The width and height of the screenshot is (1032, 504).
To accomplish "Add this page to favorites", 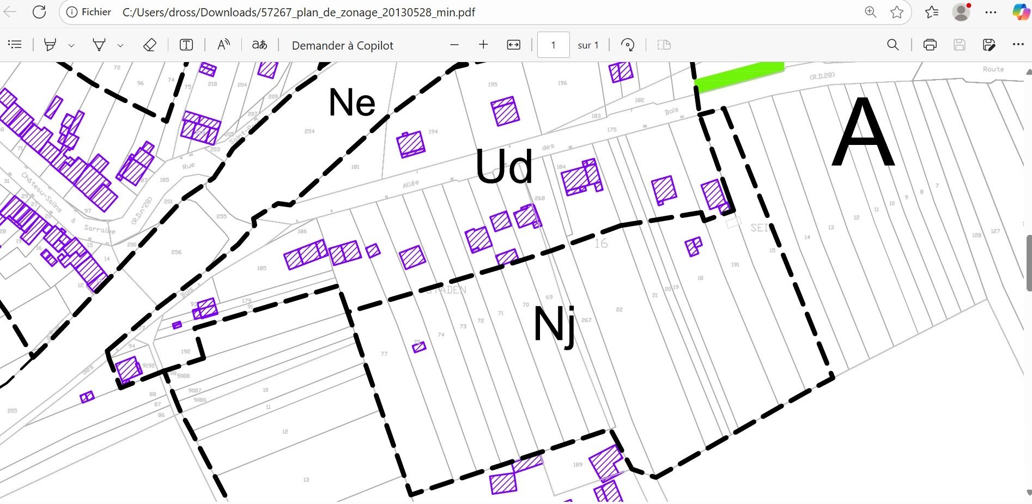I will coord(897,12).
